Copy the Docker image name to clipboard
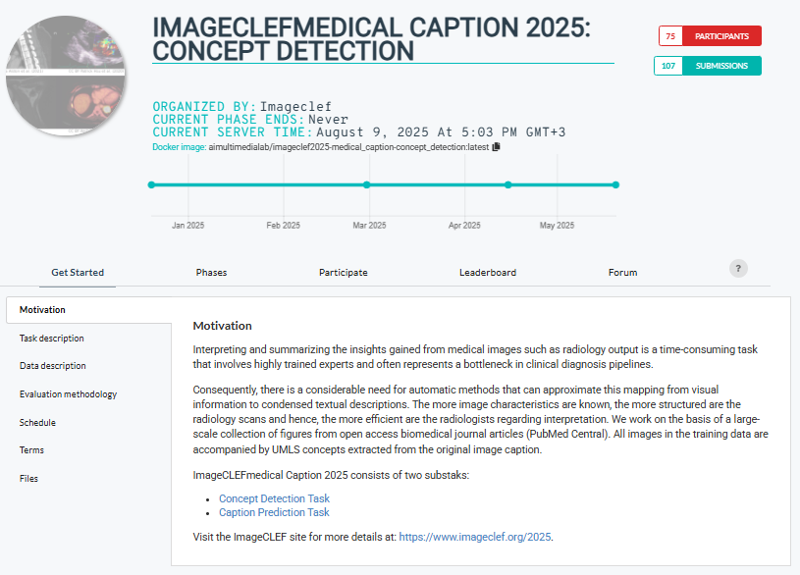This screenshot has height=575, width=800. tap(497, 147)
